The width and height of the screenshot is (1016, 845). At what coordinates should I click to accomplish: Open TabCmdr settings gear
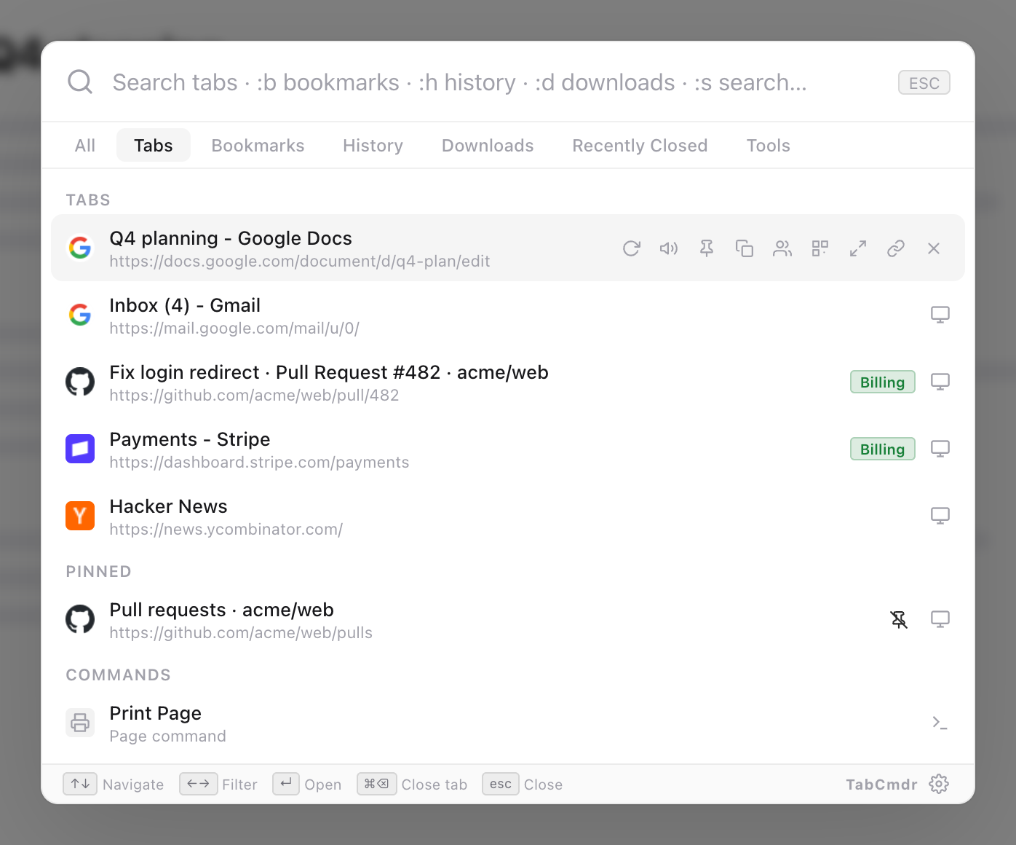pyautogui.click(x=939, y=784)
